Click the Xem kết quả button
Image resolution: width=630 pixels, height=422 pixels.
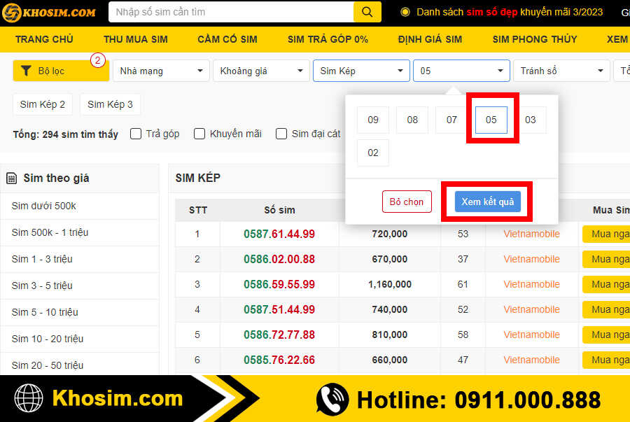point(487,202)
